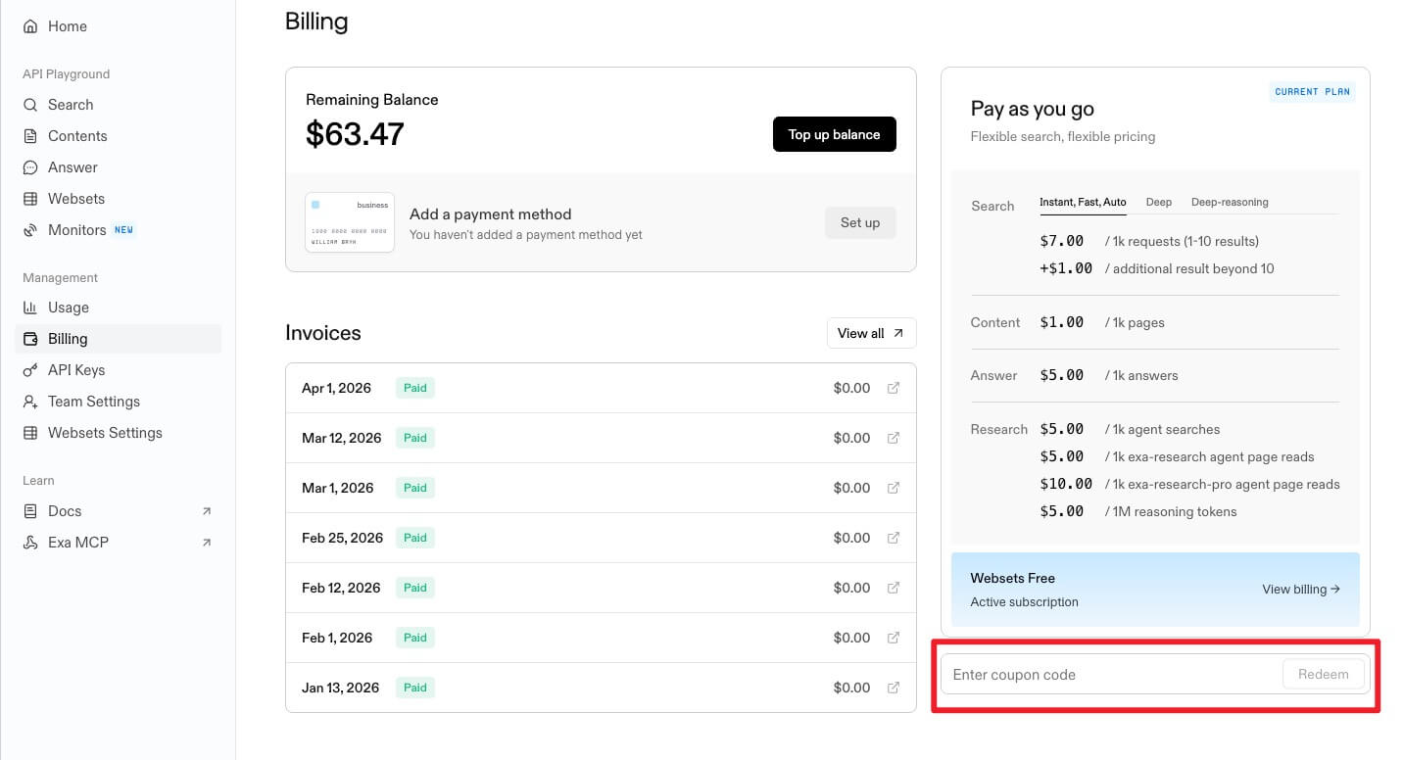Click the Feb 1, 2026 invoice date
1403x760 pixels.
pyautogui.click(x=337, y=638)
